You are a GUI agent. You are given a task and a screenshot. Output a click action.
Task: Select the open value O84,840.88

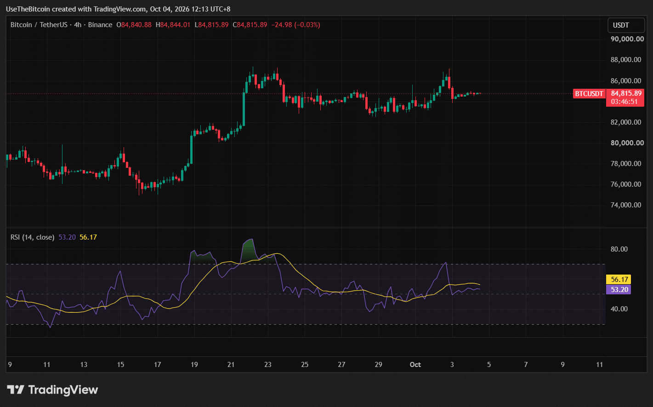click(x=134, y=25)
